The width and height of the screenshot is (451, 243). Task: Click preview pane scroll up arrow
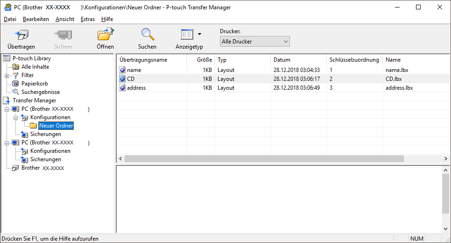[x=445, y=170]
